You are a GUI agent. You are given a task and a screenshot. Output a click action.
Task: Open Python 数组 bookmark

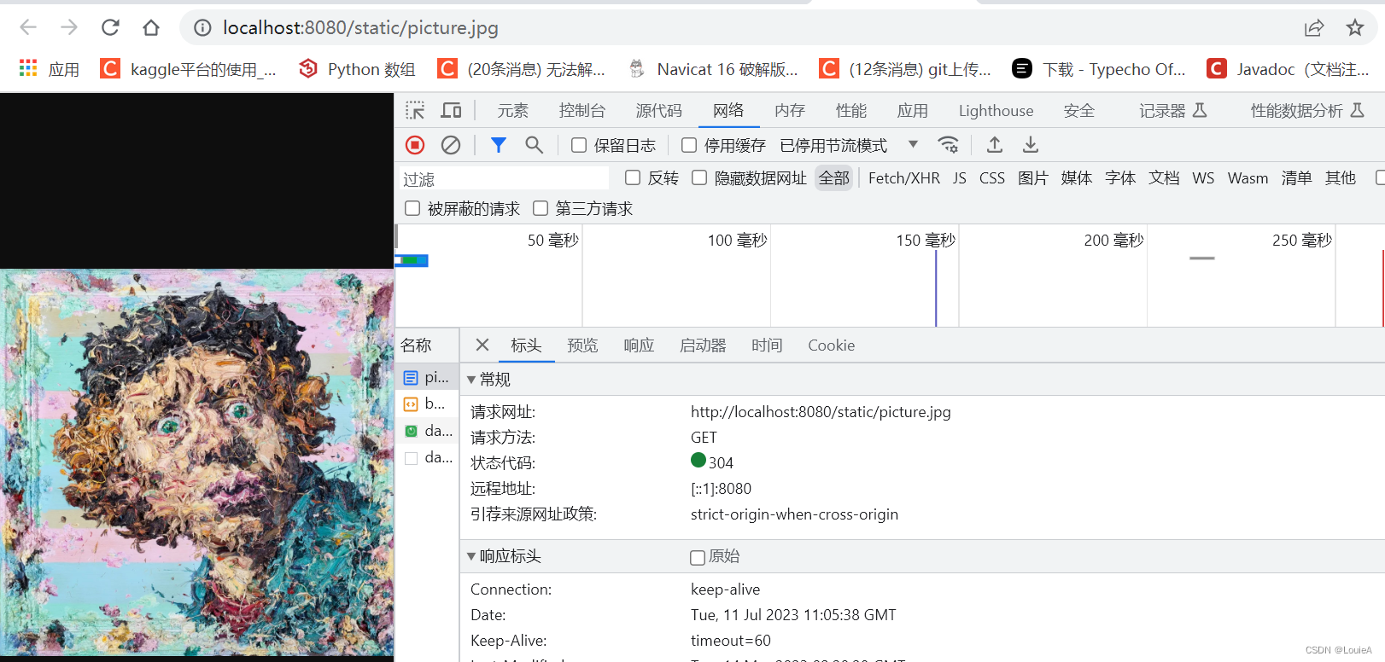[357, 69]
